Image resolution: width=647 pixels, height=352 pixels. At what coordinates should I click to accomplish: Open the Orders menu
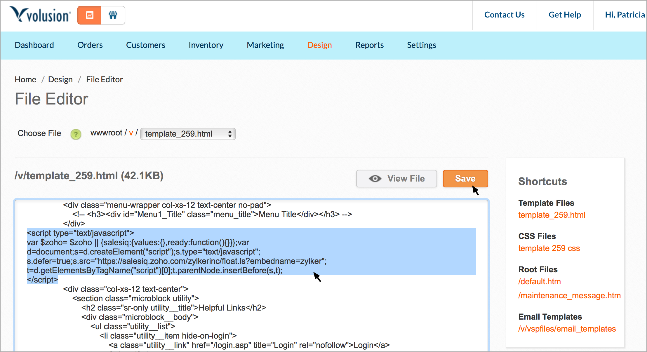pos(90,45)
